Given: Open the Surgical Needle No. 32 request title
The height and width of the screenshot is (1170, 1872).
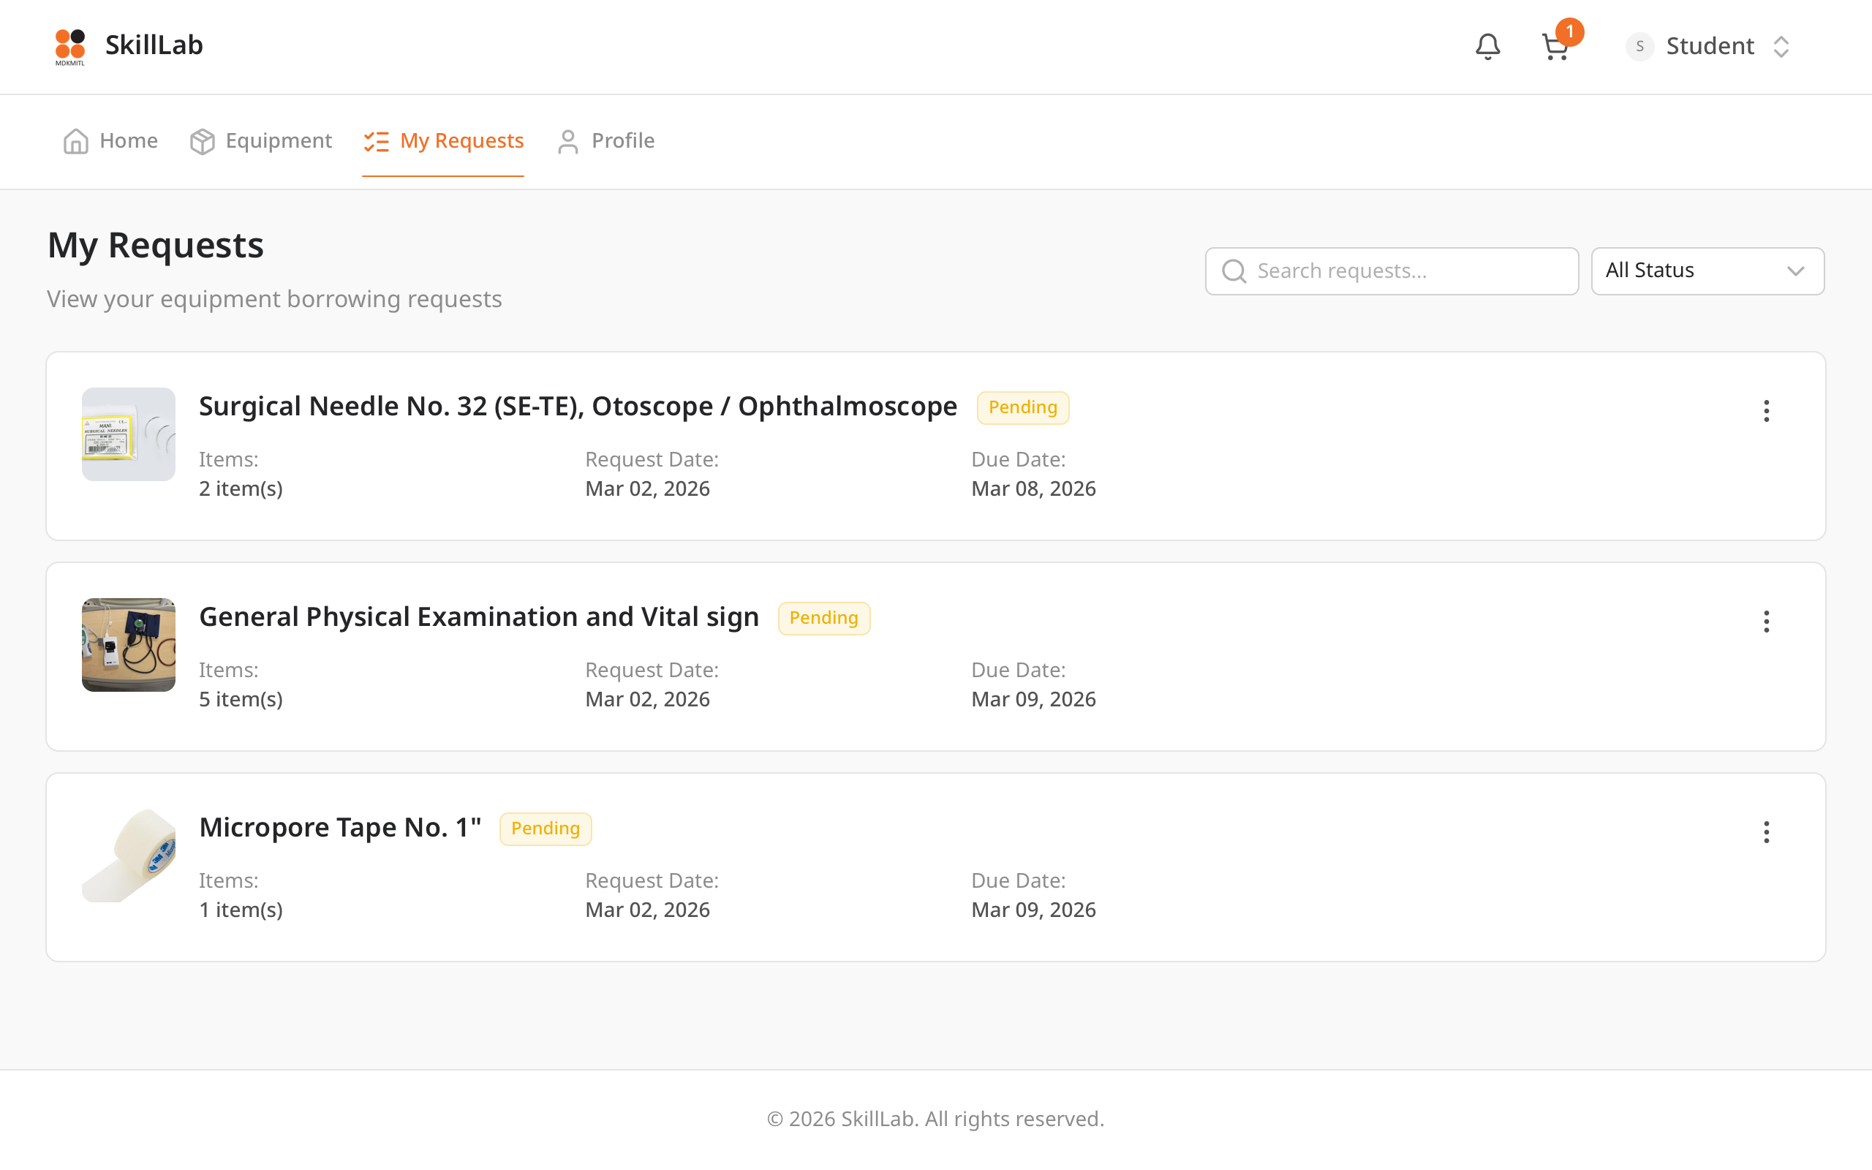Looking at the screenshot, I should [578, 407].
